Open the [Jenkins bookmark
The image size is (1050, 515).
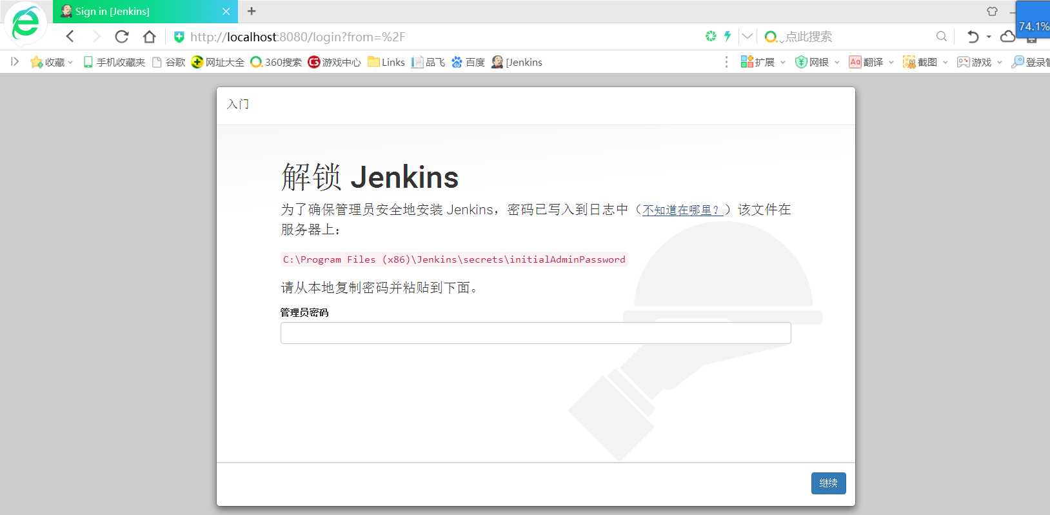click(x=517, y=62)
